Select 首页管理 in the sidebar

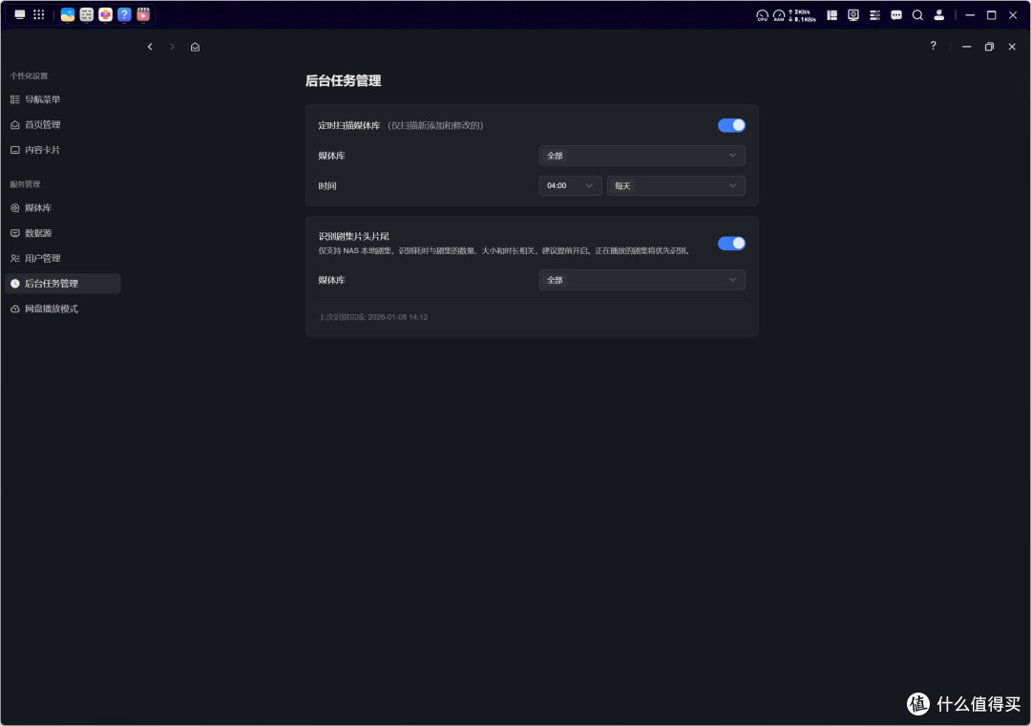(62, 124)
